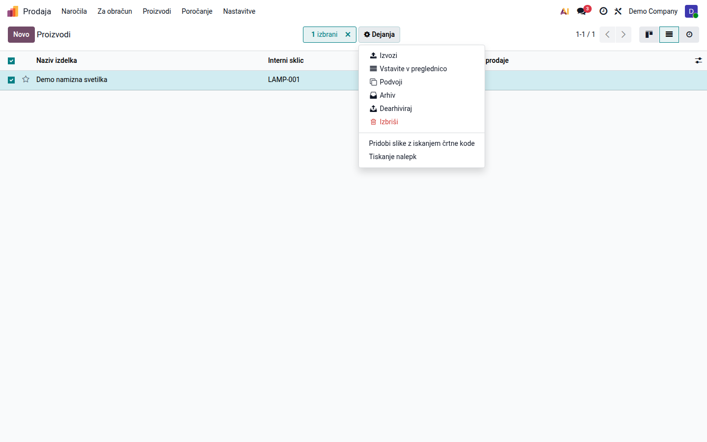Open the Prodaja app home icon
The width and height of the screenshot is (707, 442).
(x=13, y=11)
